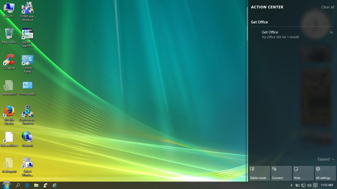Select the CCleaner desktop icon

(x=9, y=62)
